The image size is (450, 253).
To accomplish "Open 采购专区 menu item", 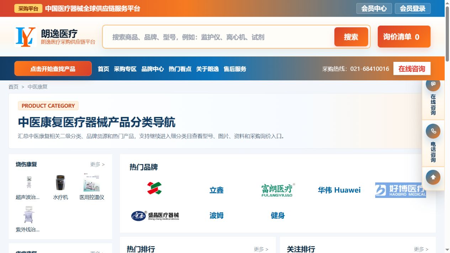I will 125,69.
